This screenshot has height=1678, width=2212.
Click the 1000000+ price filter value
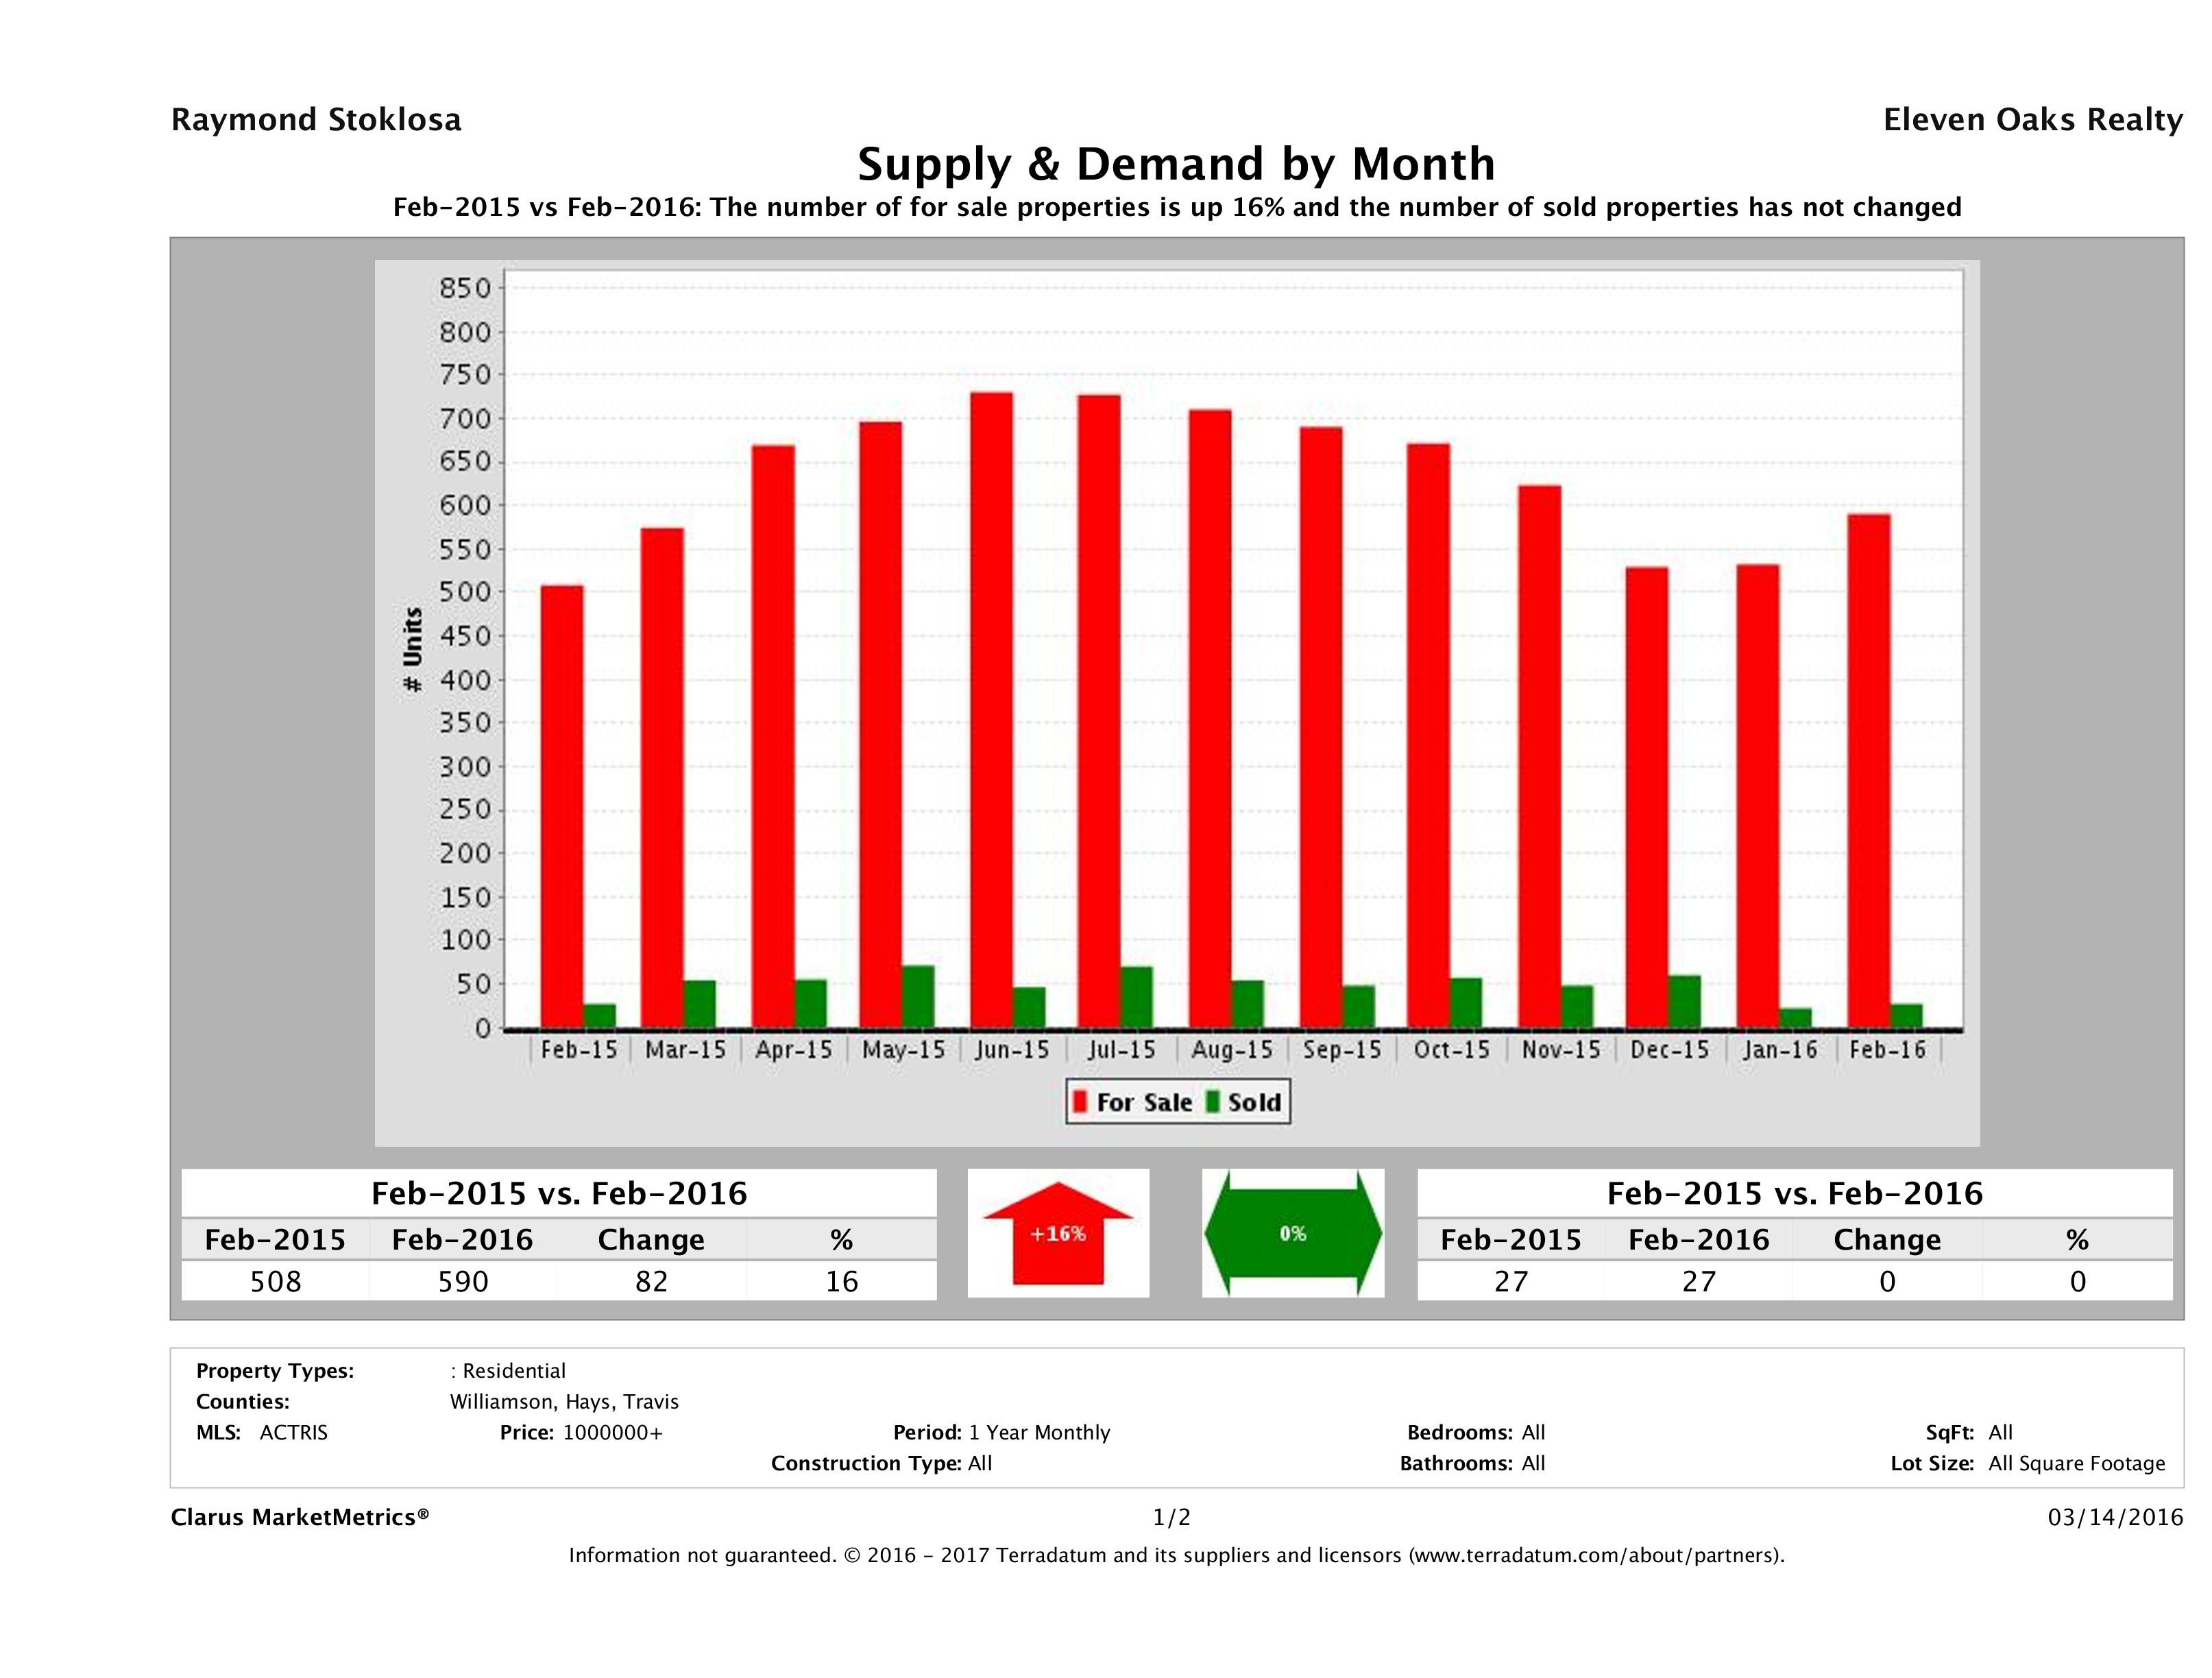click(612, 1432)
